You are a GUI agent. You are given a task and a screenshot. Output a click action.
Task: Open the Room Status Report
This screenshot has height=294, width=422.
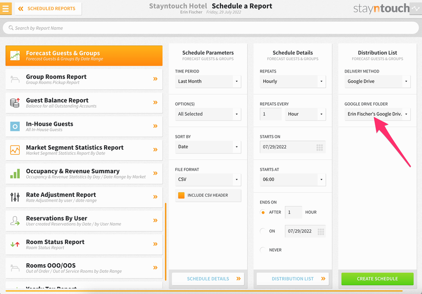click(84, 244)
